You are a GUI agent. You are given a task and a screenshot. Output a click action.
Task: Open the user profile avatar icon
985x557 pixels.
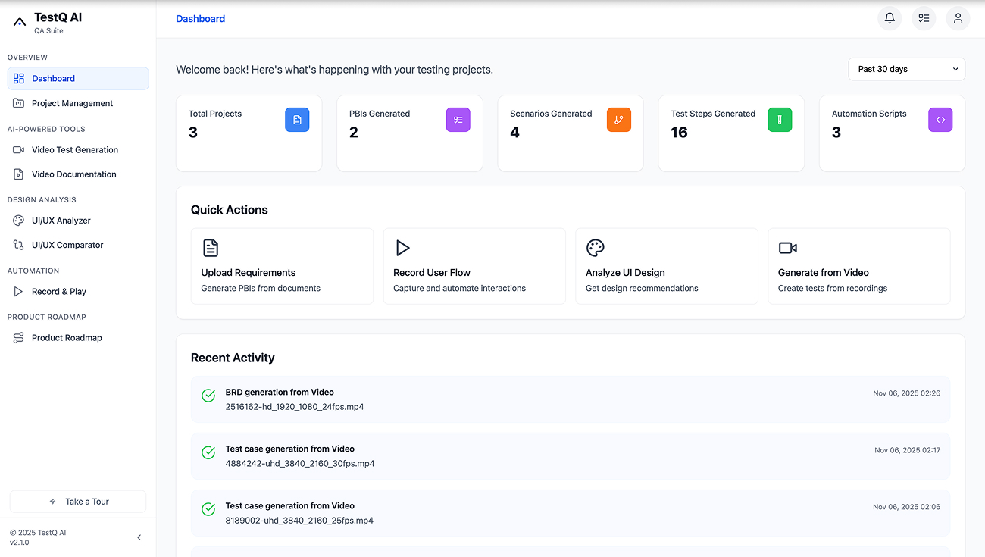tap(958, 18)
